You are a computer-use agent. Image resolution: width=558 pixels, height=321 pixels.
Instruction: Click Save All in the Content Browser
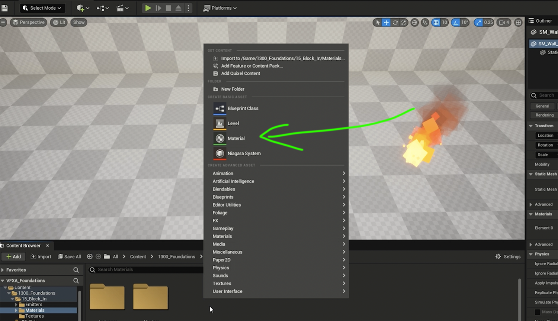pos(69,257)
